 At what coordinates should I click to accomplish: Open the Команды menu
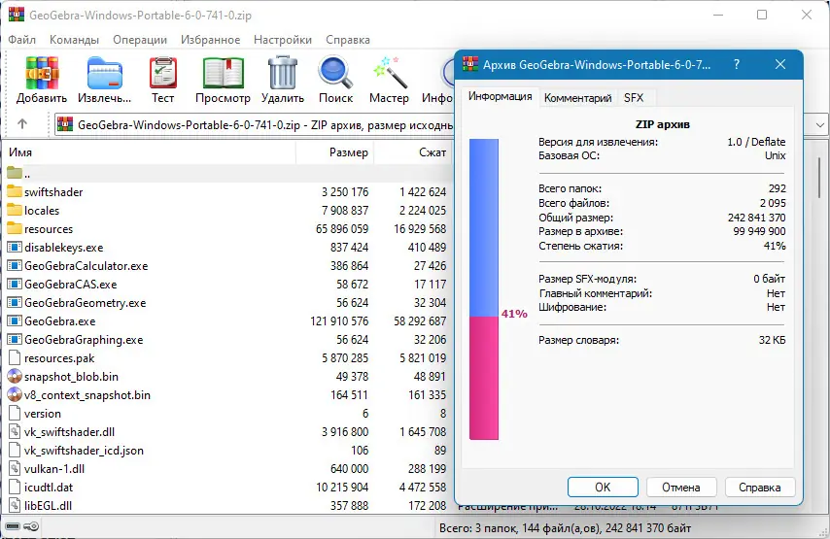[x=74, y=40]
